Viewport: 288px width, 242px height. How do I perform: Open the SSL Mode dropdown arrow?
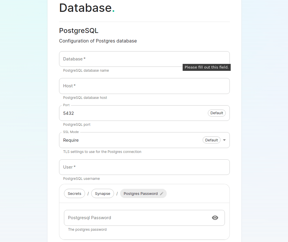(224, 140)
